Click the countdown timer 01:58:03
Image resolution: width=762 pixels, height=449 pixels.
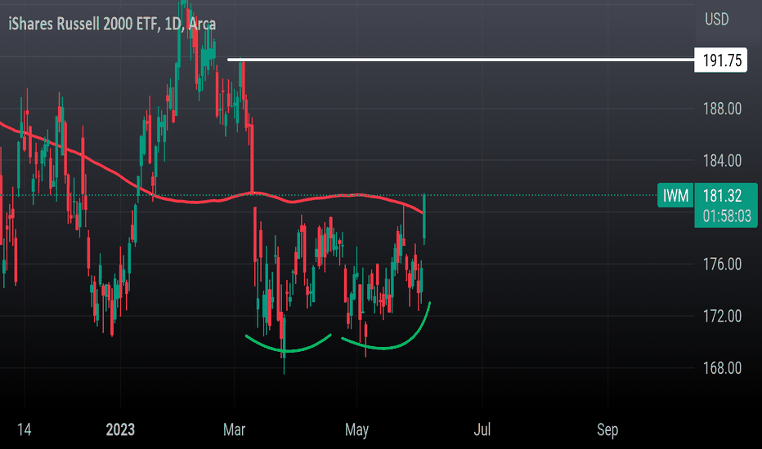(x=727, y=216)
